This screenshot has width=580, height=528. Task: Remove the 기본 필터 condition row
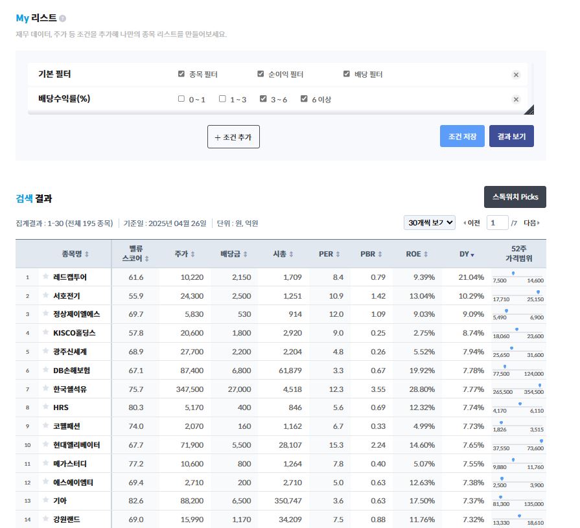click(516, 75)
